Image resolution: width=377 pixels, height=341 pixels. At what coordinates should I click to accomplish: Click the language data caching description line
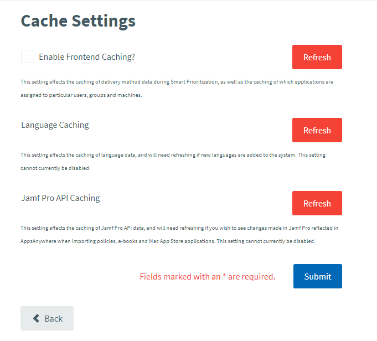173,155
